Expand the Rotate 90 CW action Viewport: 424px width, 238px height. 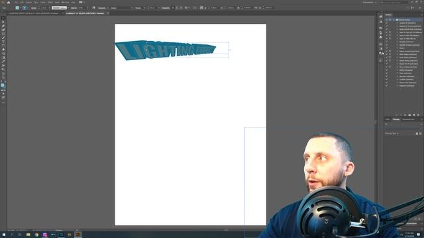point(397,63)
